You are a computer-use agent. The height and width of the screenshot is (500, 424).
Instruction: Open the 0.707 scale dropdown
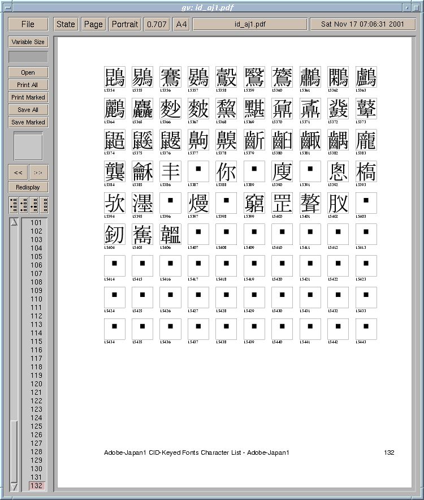156,24
